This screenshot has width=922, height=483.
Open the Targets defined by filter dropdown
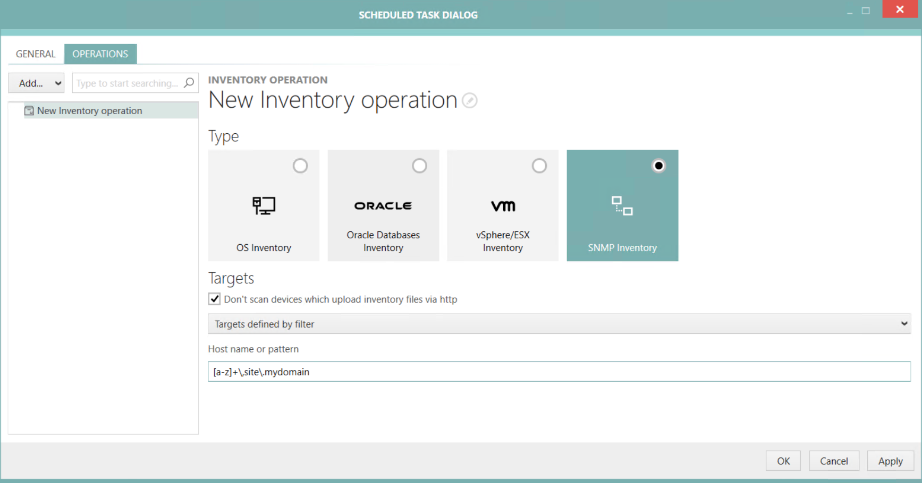pos(558,324)
